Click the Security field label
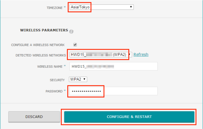The width and height of the screenshot is (203, 129). [x=57, y=80]
